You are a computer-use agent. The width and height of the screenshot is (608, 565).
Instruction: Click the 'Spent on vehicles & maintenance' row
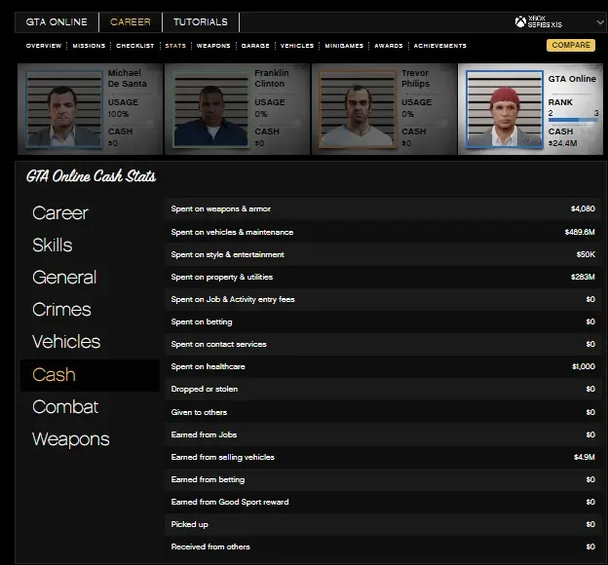383,232
